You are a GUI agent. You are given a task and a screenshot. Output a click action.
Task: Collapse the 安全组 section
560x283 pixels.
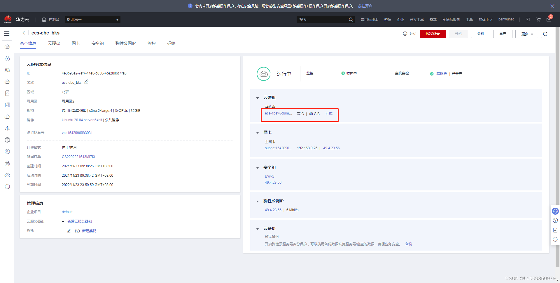coord(257,168)
